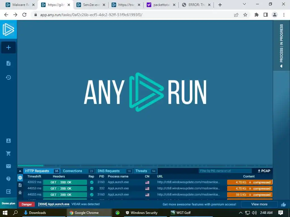The width and height of the screenshot is (290, 217).
Task: Open Chrome three-dot menu
Action: 284,15
